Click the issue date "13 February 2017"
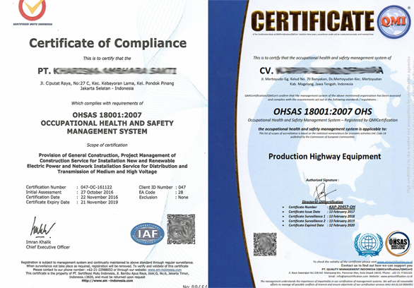414x288 pixels. pos(342,212)
